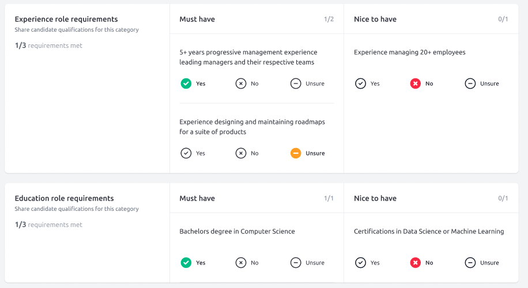Mark No for 5+ years management experience
This screenshot has width=528, height=288.
click(241, 84)
